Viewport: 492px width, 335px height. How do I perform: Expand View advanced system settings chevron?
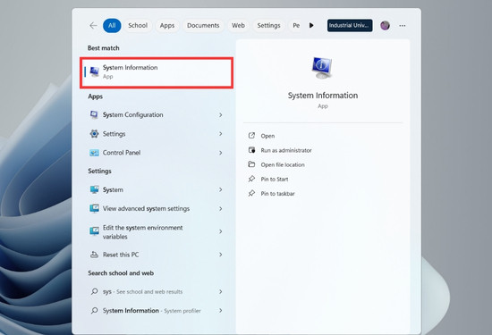pos(221,208)
